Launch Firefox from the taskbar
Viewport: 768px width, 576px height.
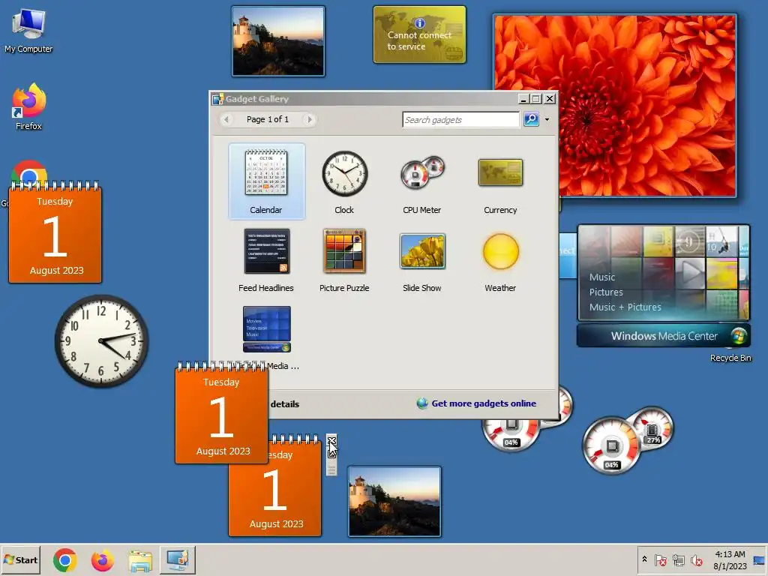pyautogui.click(x=102, y=559)
